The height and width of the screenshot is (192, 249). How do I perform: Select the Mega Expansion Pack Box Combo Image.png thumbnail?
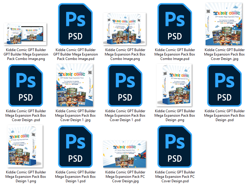pyautogui.click(x=125, y=29)
